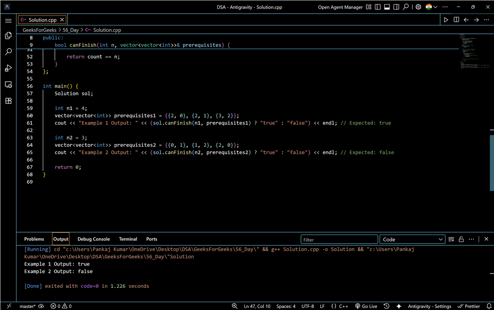
Task: Open the Code output channel dropdown
Action: pos(412,240)
